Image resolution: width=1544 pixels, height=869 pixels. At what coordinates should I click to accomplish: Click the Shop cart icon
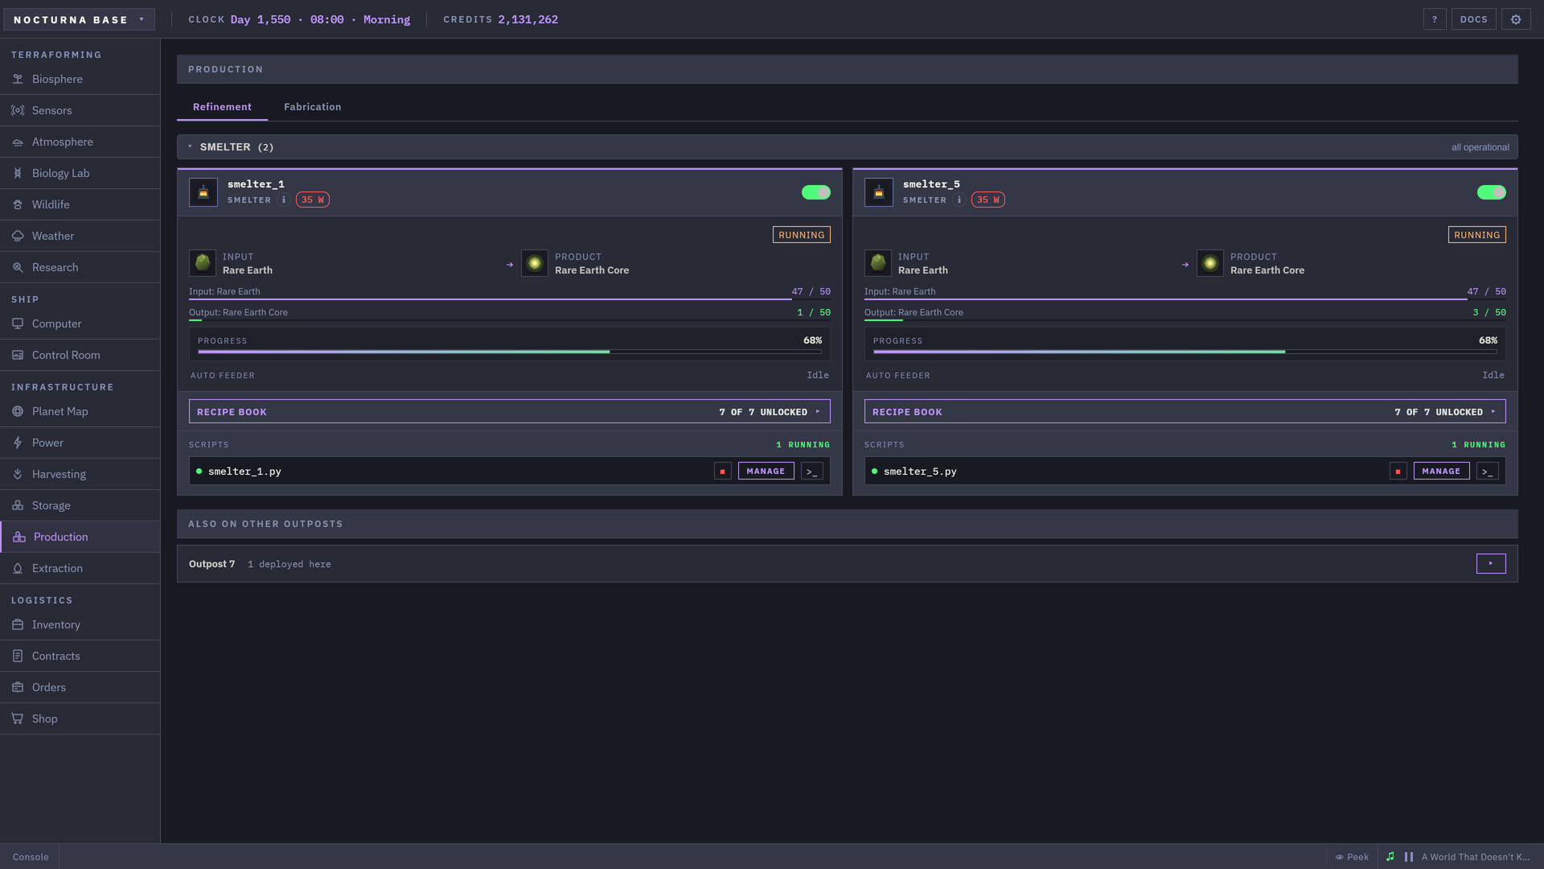[18, 719]
